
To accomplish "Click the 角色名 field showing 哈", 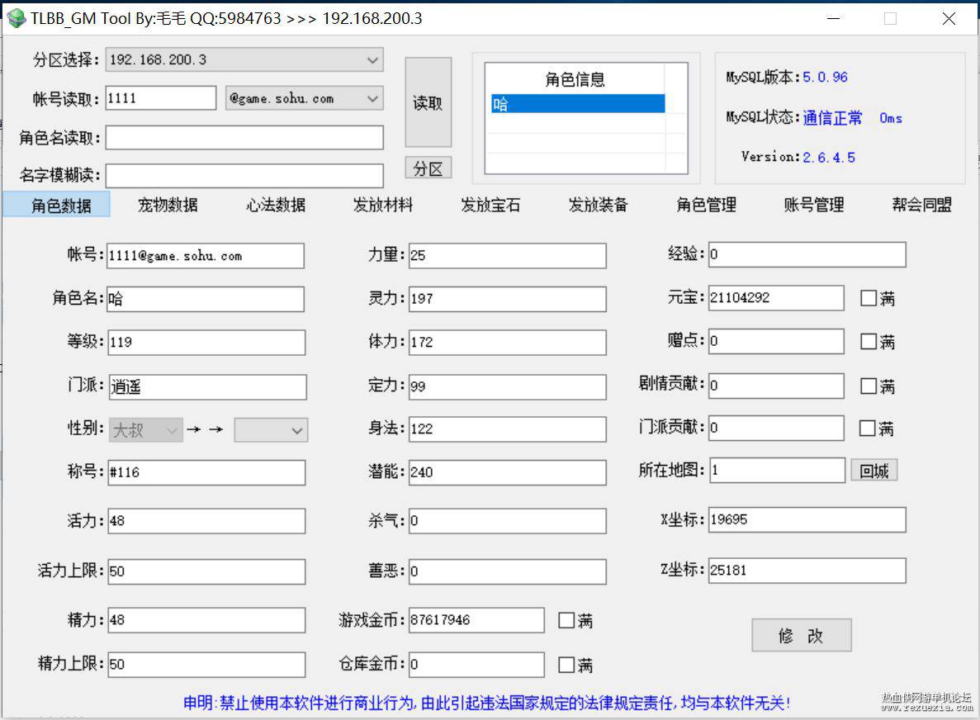I will [206, 299].
